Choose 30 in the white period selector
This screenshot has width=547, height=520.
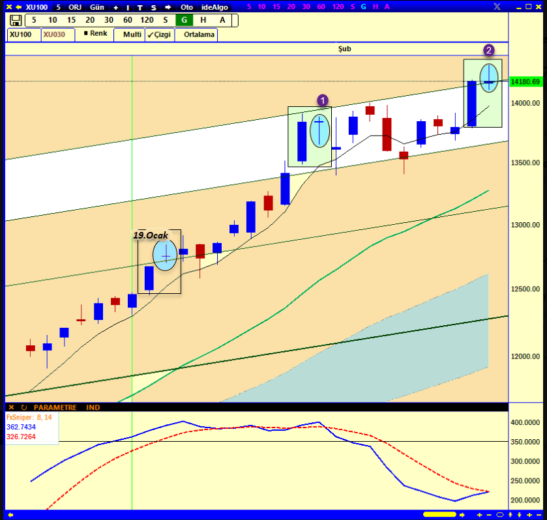109,20
